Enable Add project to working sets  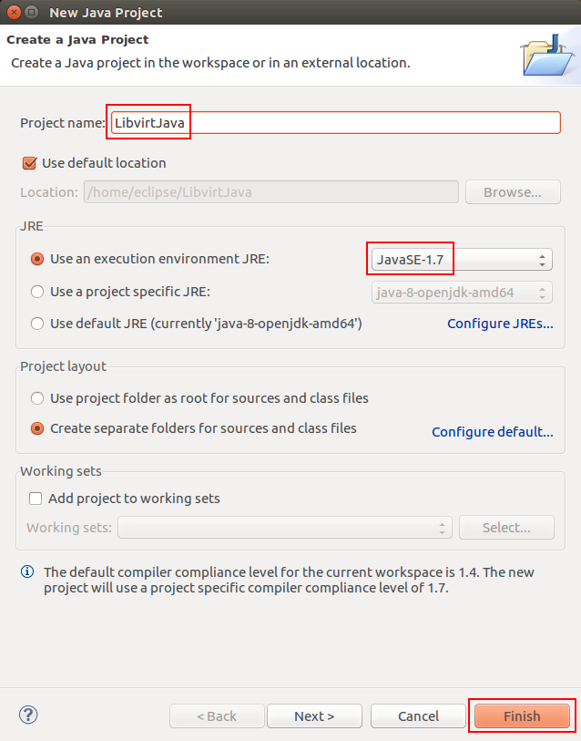coord(36,499)
